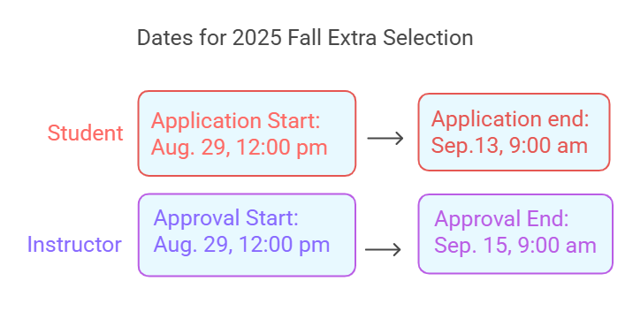Click "Aug. 29" in the red Application Start box
The image size is (633, 319).
tap(191, 148)
